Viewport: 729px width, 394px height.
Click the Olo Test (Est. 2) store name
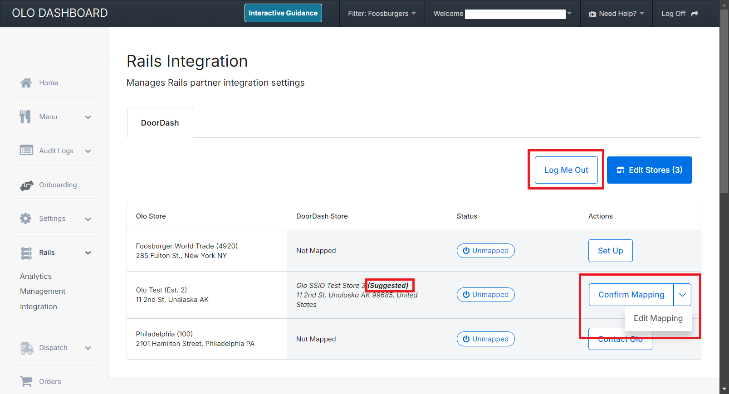tap(161, 290)
